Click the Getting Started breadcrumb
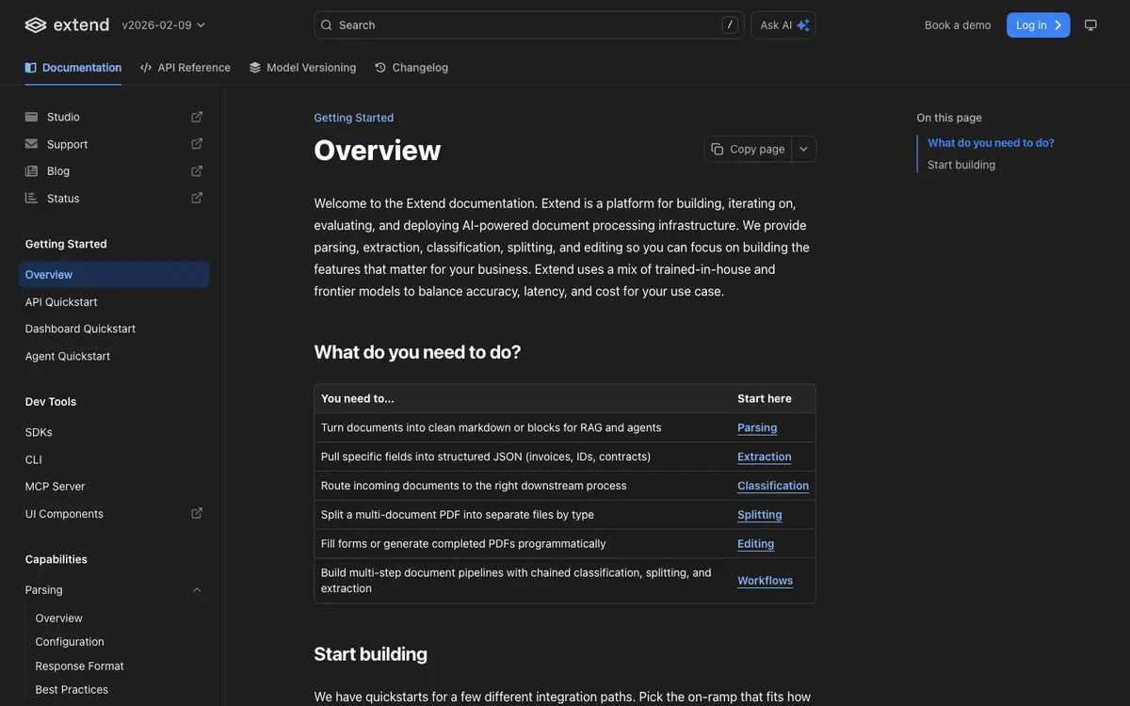 tap(354, 118)
